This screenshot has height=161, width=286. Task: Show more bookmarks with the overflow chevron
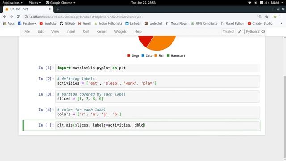(x=282, y=23)
